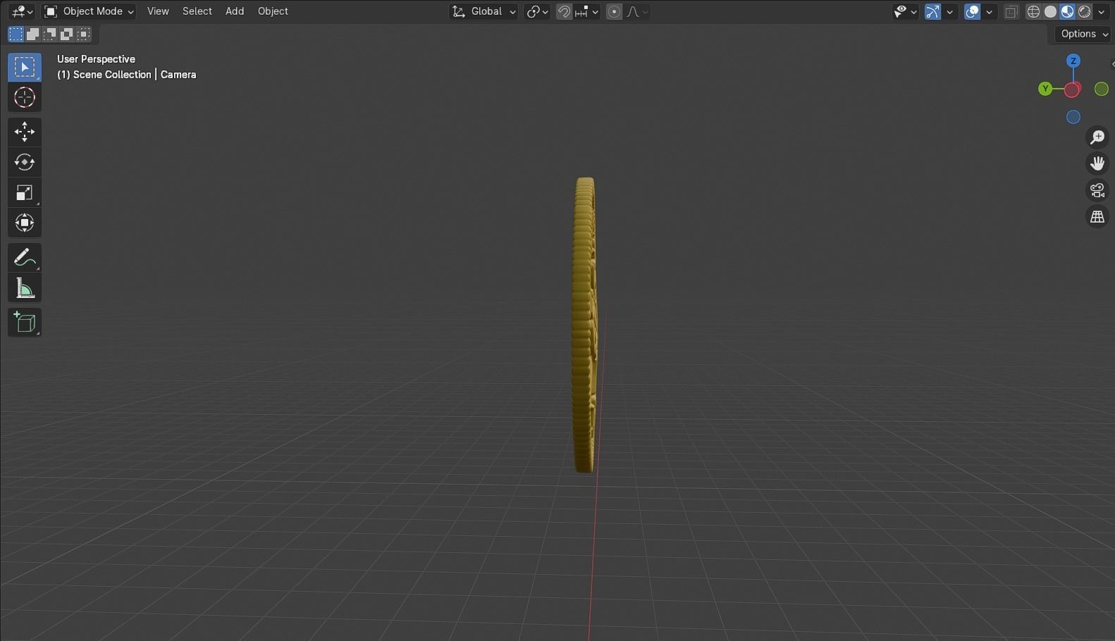The width and height of the screenshot is (1115, 641).
Task: Select the Scale tool
Action: 25,193
